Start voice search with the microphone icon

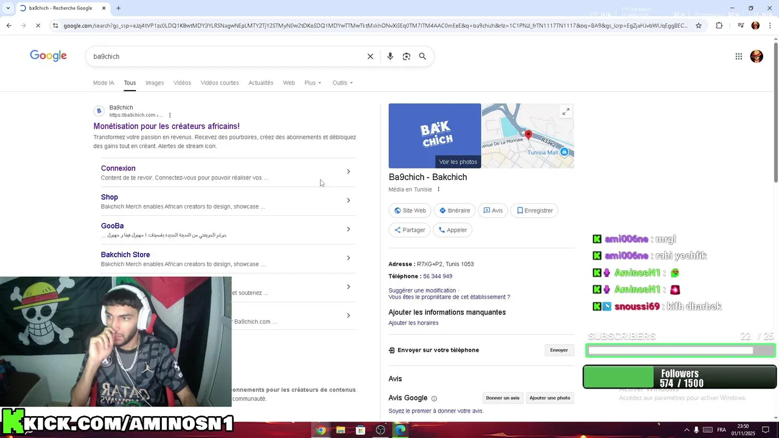[x=390, y=57]
